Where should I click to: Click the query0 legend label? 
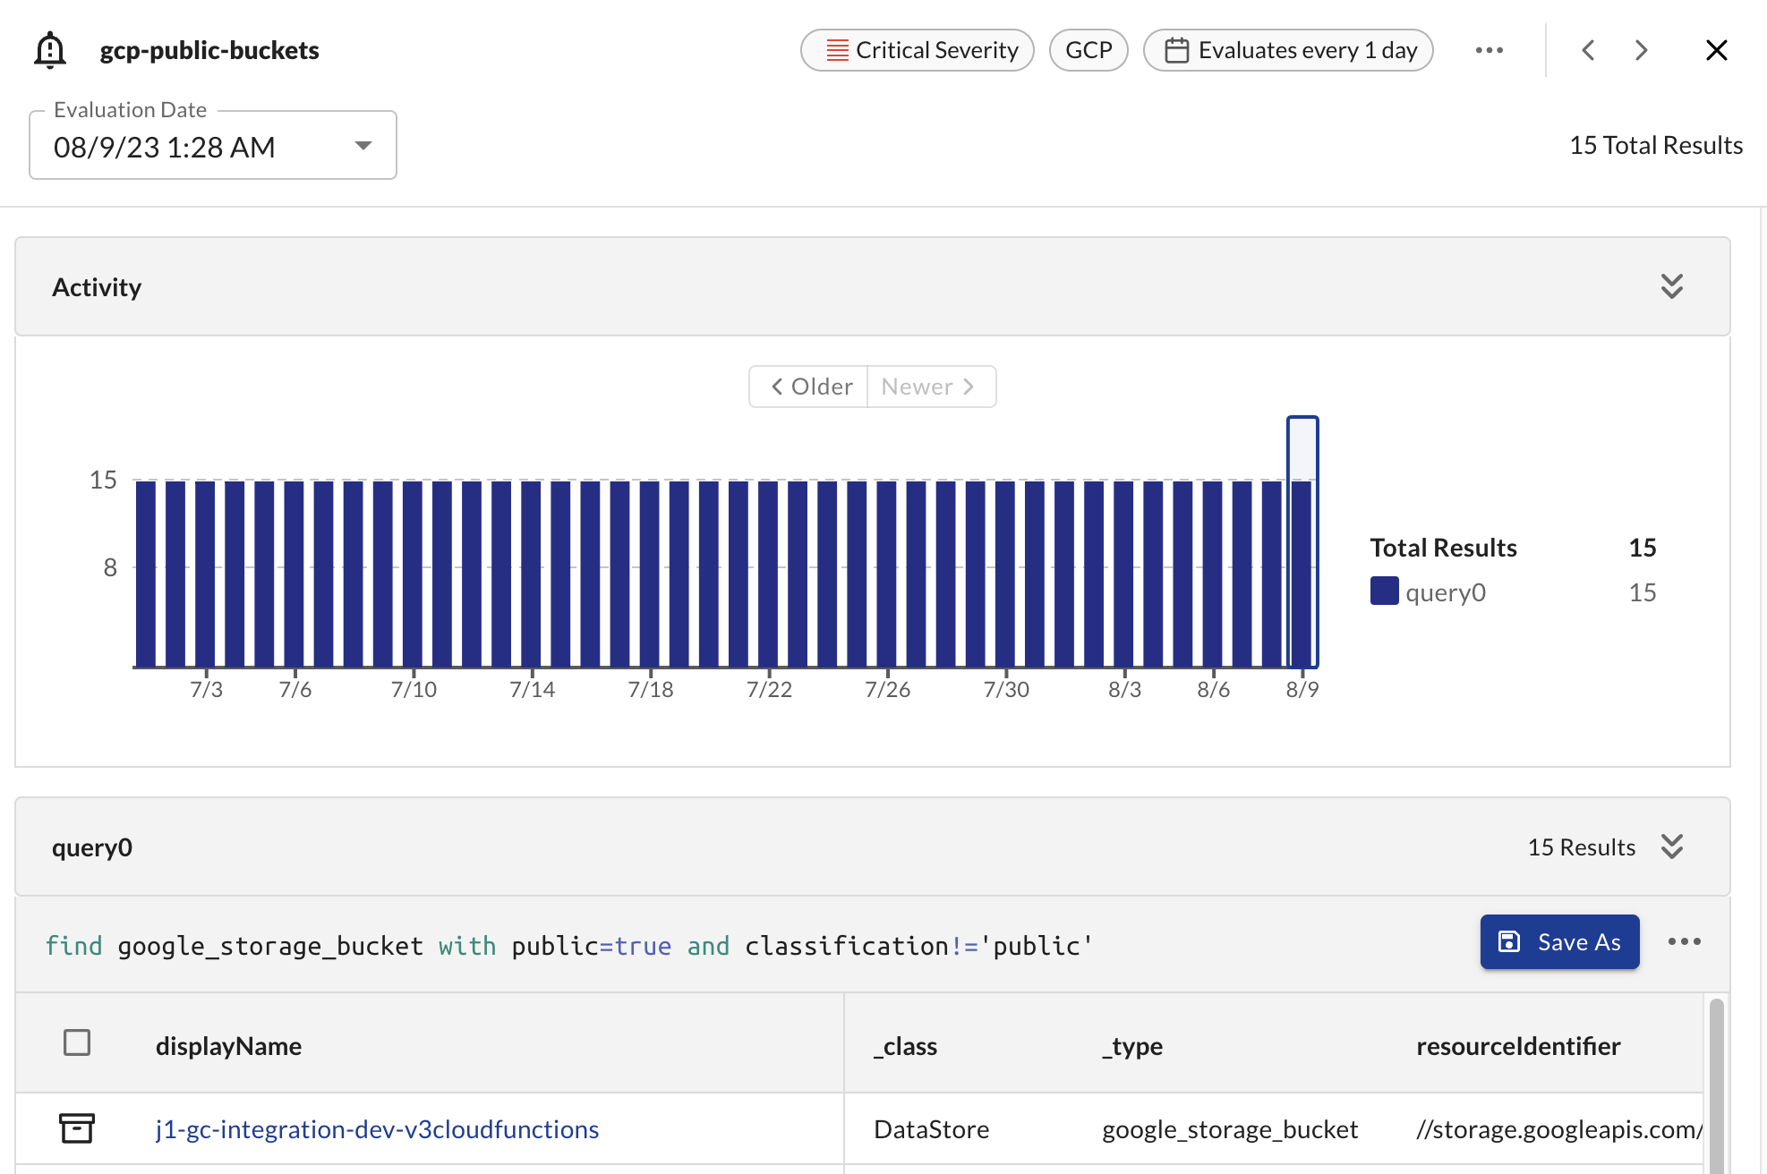click(x=1446, y=592)
